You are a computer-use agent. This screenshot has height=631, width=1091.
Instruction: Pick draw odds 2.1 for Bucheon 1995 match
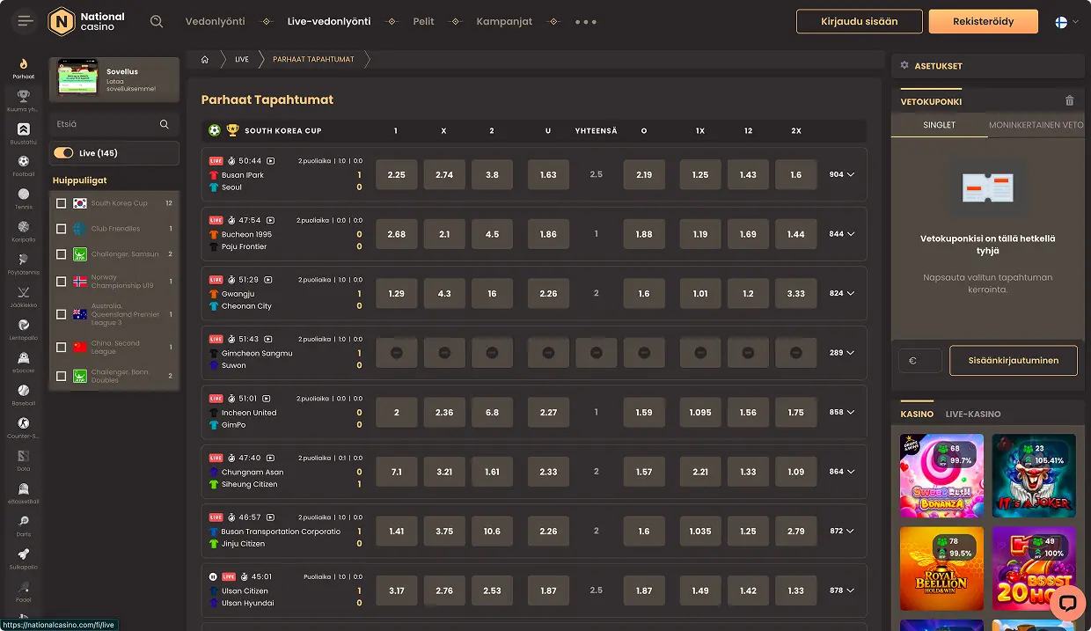point(444,234)
